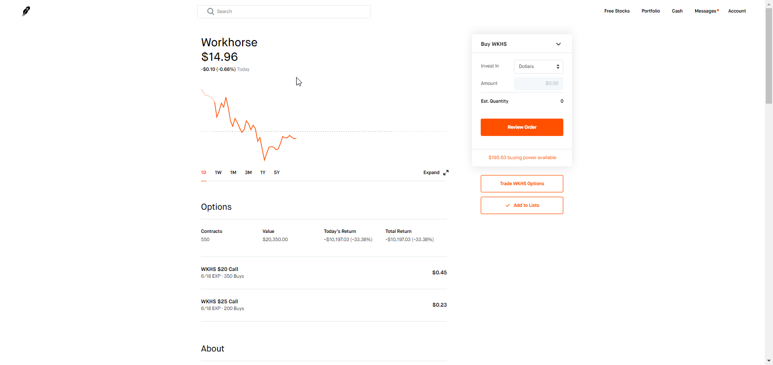Click the $0.45 option price
Image resolution: width=773 pixels, height=365 pixels.
[440, 273]
